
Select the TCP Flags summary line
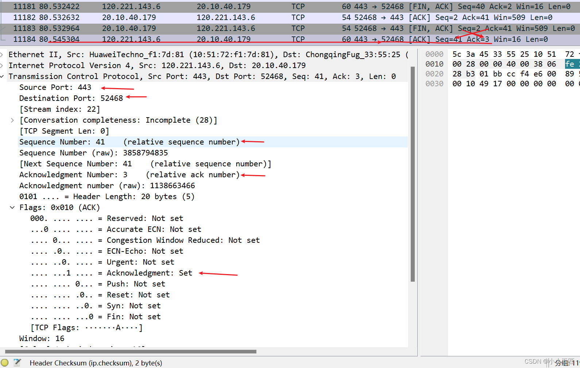(87, 328)
